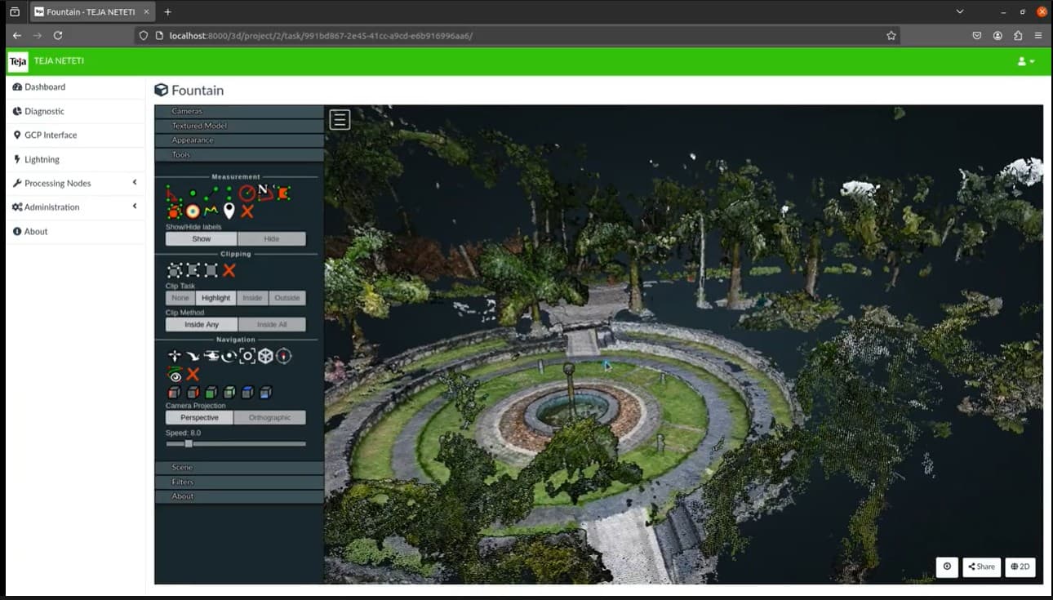Expand the Processing Nodes menu
Screen dimensions: 1053x600
click(x=57, y=183)
